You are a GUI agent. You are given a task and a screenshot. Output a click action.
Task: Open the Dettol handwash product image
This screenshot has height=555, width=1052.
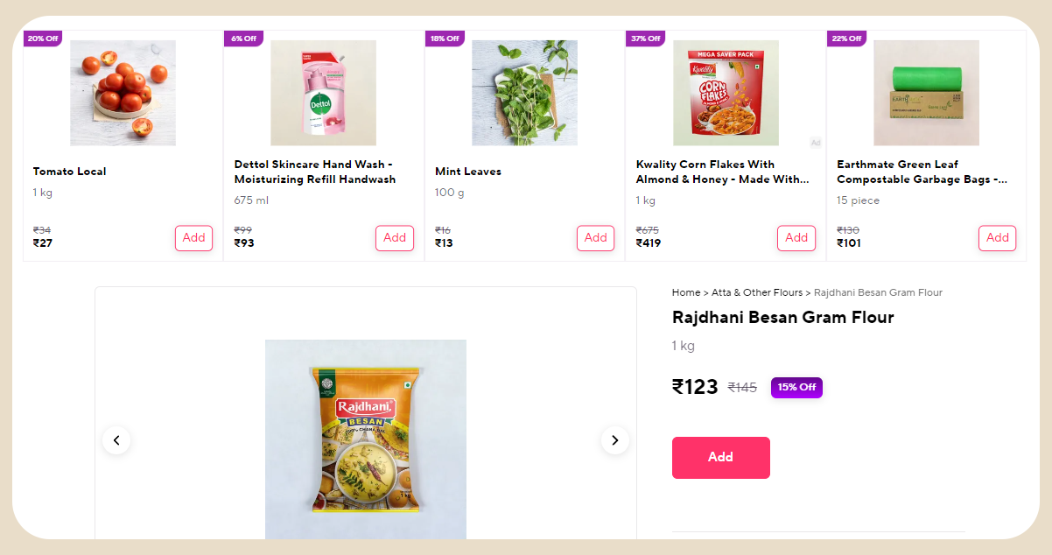click(x=323, y=93)
